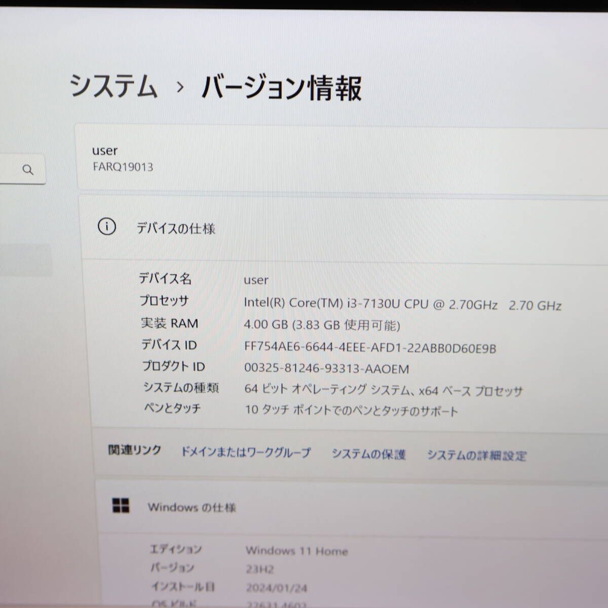
Task: Open システムの保護 link
Action: pyautogui.click(x=368, y=454)
